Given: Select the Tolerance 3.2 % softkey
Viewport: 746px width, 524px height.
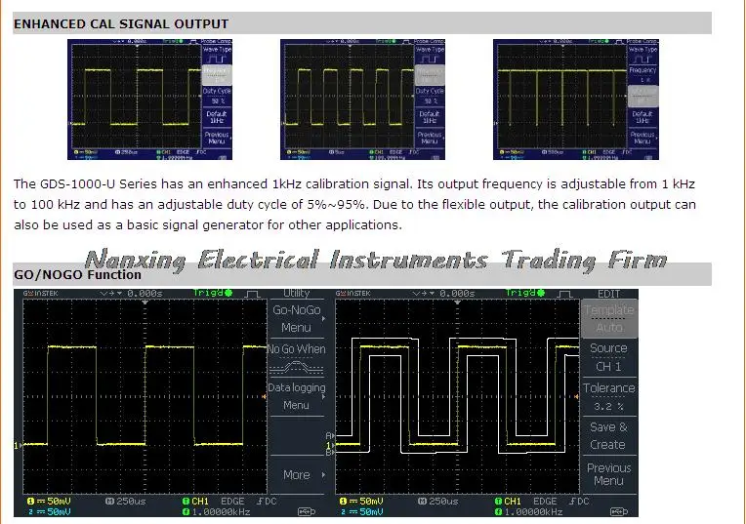Looking at the screenshot, I should [x=609, y=397].
